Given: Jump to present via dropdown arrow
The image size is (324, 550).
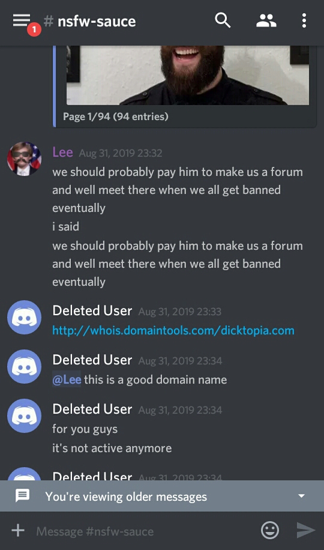Looking at the screenshot, I should [x=301, y=496].
